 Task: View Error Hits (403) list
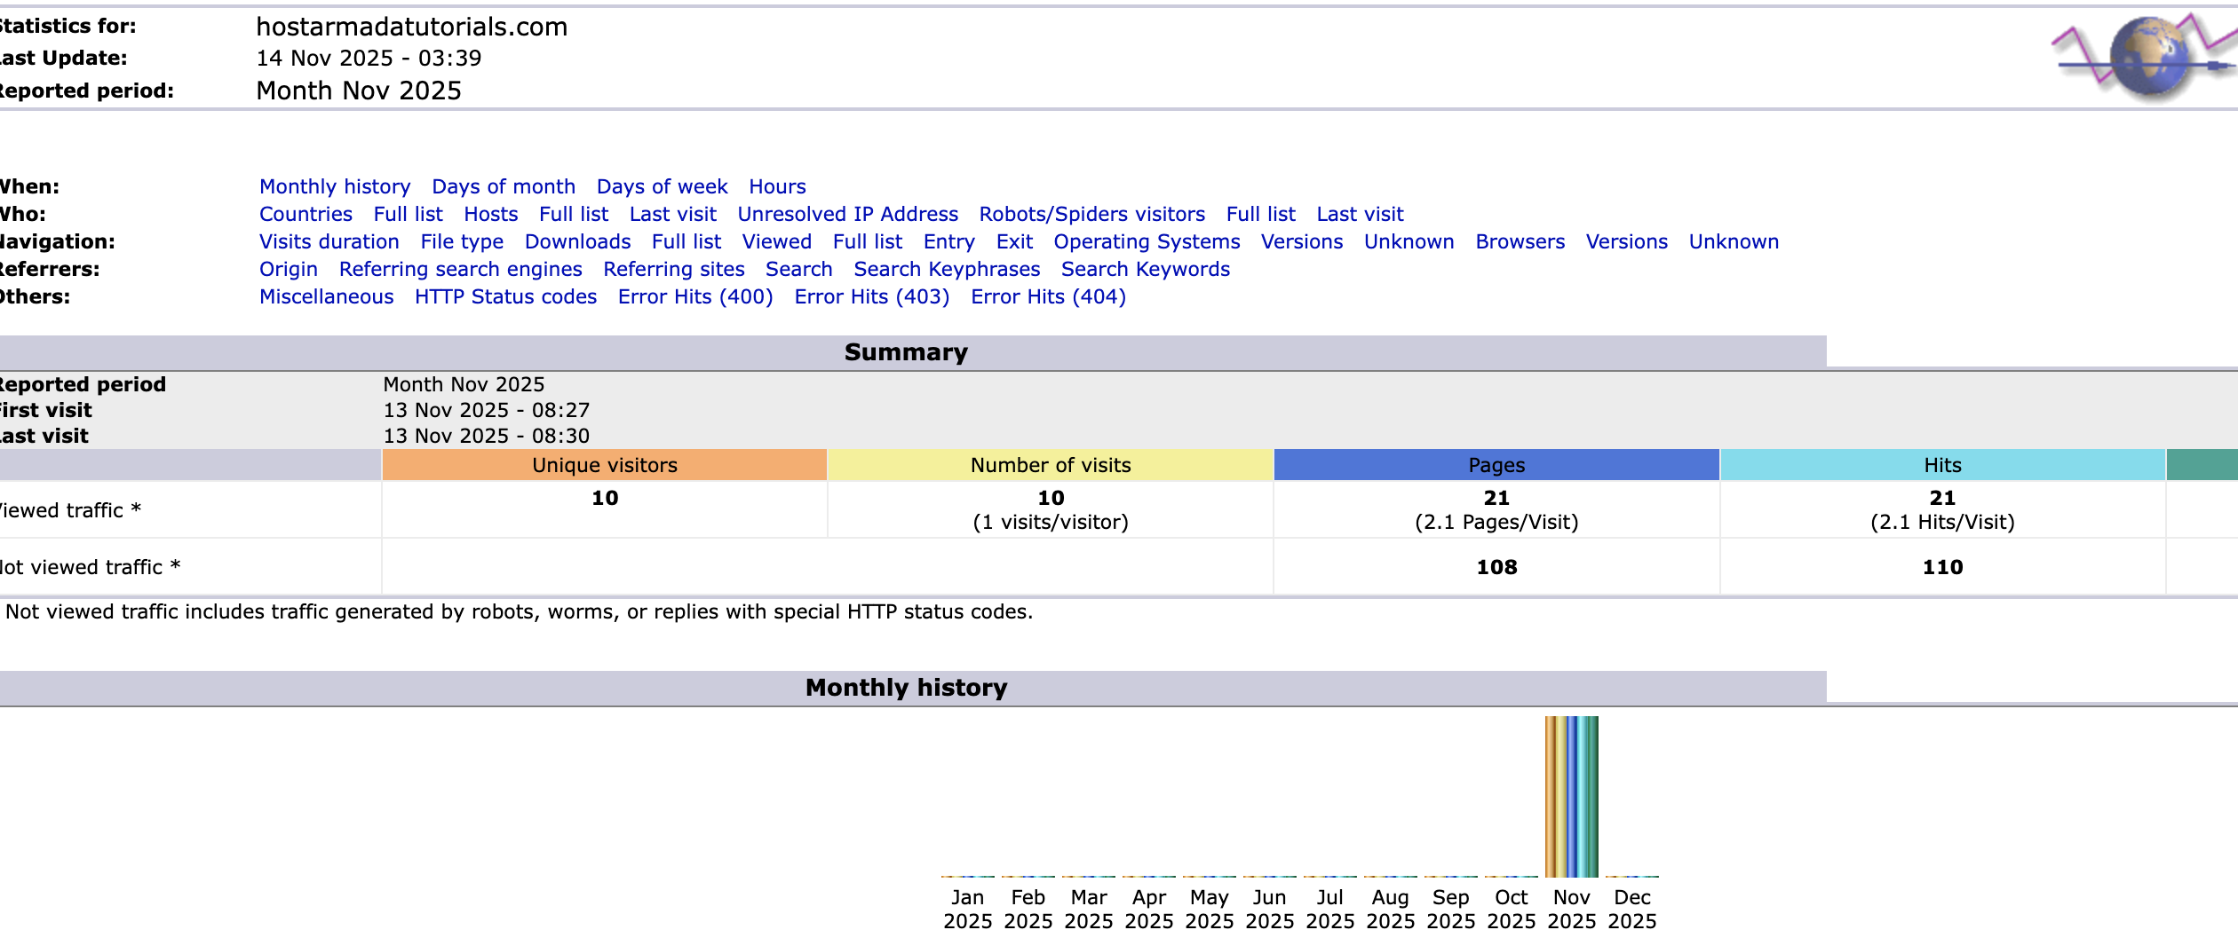point(871,297)
